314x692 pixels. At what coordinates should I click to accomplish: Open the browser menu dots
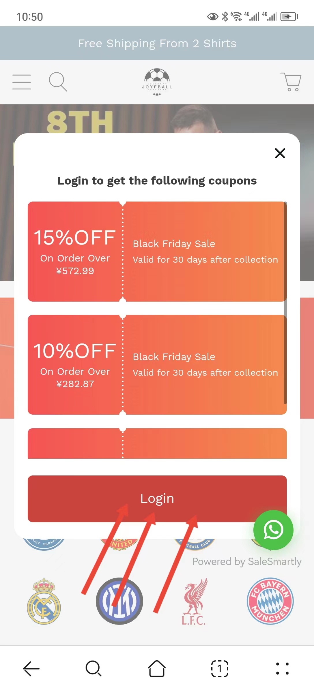point(282,668)
